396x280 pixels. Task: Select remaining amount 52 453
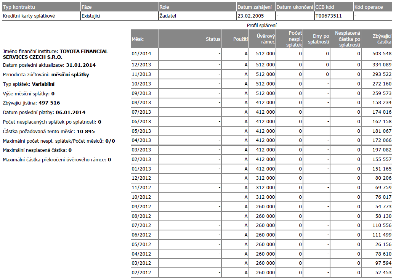pos(377,272)
